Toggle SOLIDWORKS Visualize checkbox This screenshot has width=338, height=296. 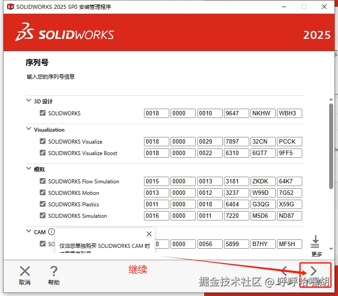[x=43, y=141]
